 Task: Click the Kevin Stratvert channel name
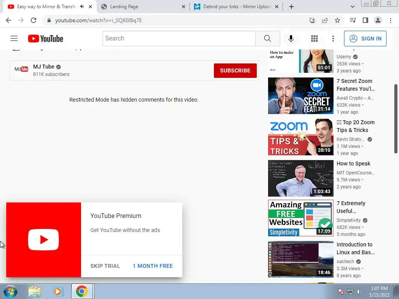[350, 139]
